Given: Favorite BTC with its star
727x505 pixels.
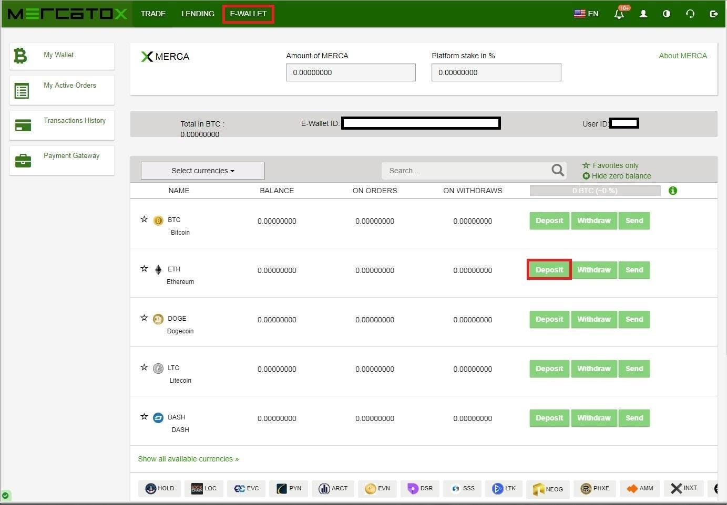Looking at the screenshot, I should click(x=144, y=219).
